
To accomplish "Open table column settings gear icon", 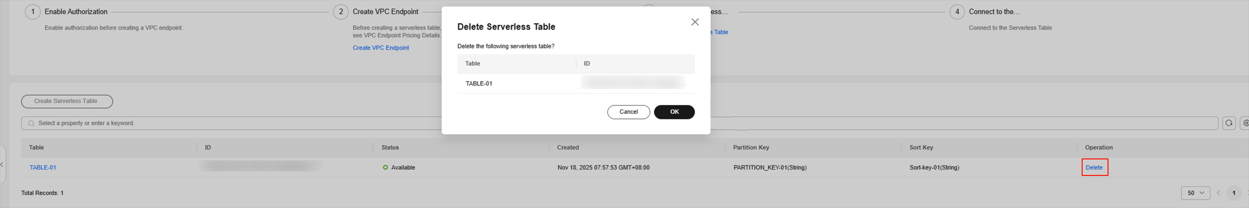I will 1245,123.
